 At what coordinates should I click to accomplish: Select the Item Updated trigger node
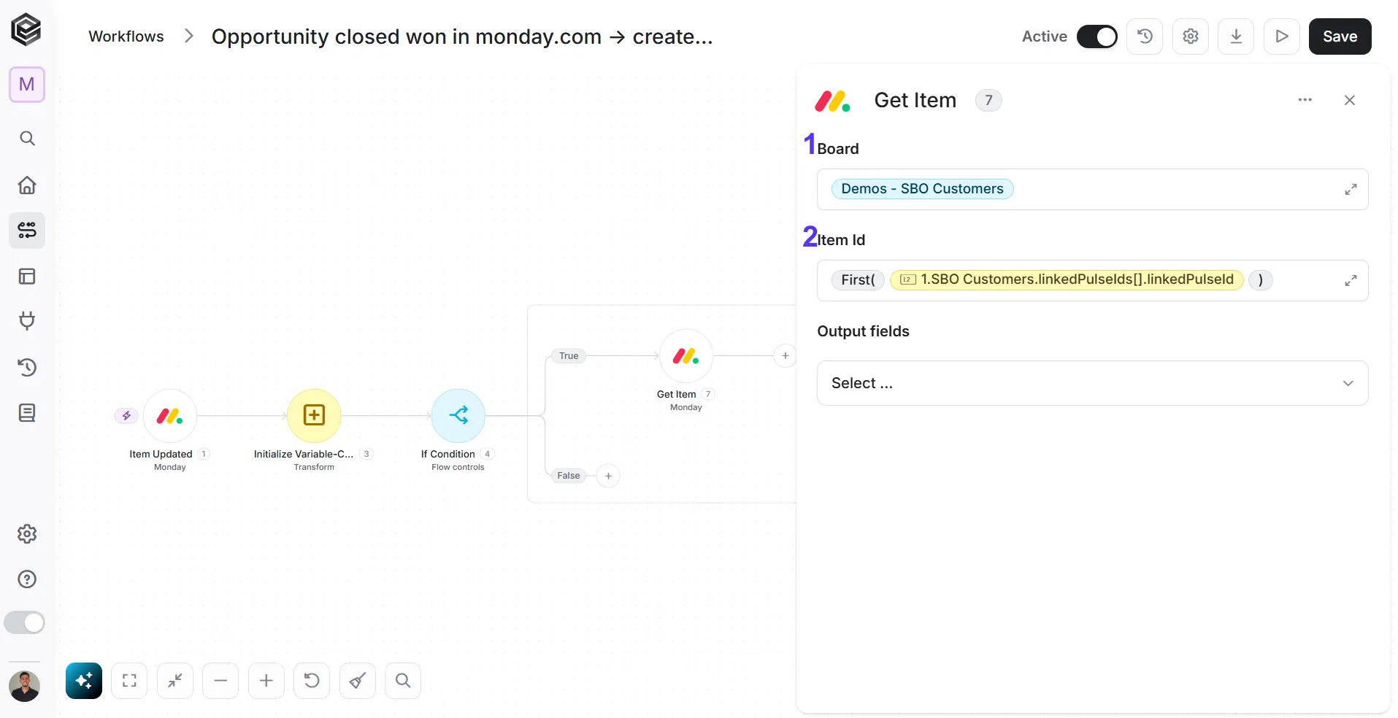170,416
